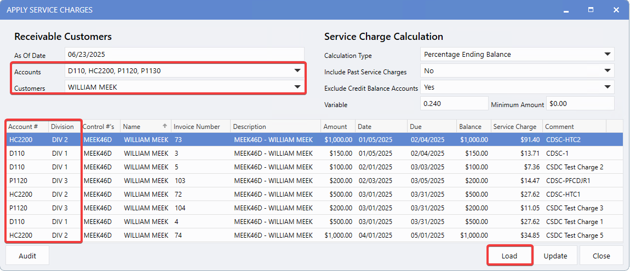Screen dimensions: 630x271
Task: Minimize the Apply Service Charges window
Action: pyautogui.click(x=567, y=10)
